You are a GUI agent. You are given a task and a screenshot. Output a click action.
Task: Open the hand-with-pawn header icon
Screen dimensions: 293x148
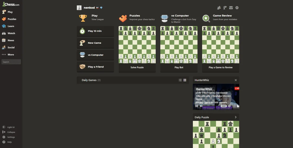click(x=225, y=8)
